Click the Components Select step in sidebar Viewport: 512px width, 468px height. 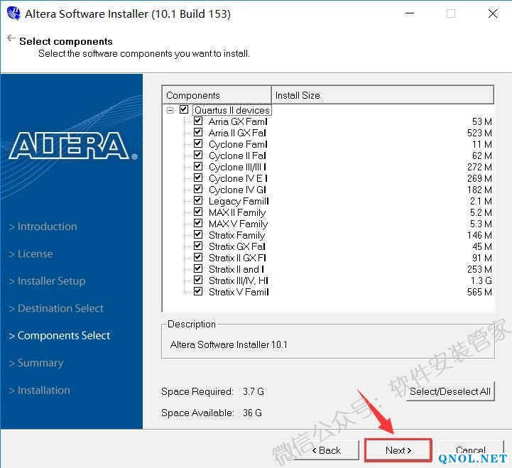tap(64, 336)
